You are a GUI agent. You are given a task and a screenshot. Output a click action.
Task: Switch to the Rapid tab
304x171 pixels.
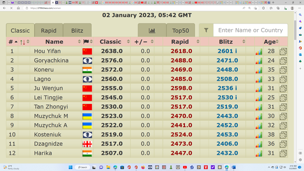pyautogui.click(x=49, y=30)
